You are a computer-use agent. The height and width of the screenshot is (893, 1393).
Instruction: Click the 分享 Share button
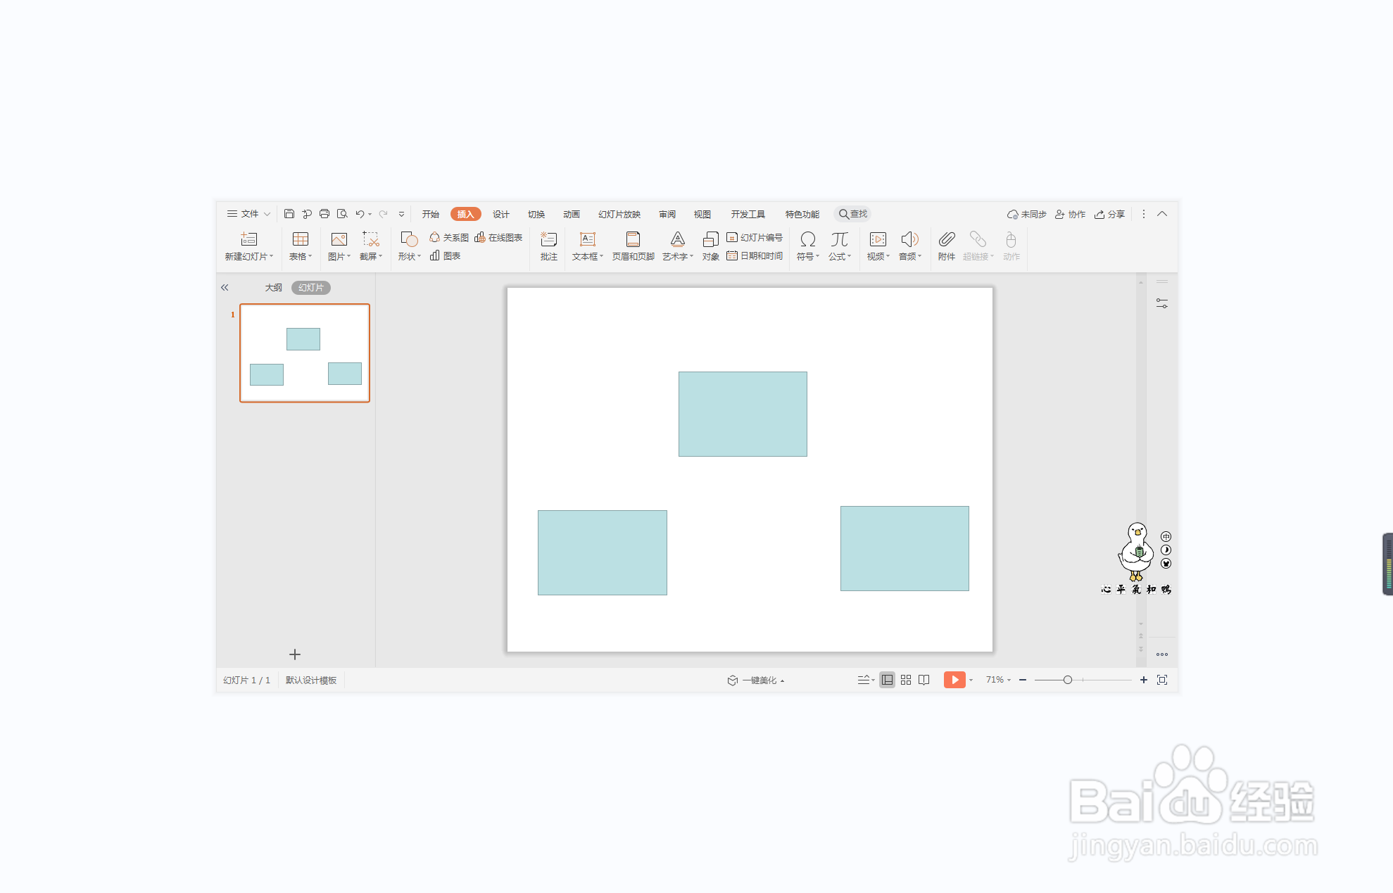(x=1110, y=214)
